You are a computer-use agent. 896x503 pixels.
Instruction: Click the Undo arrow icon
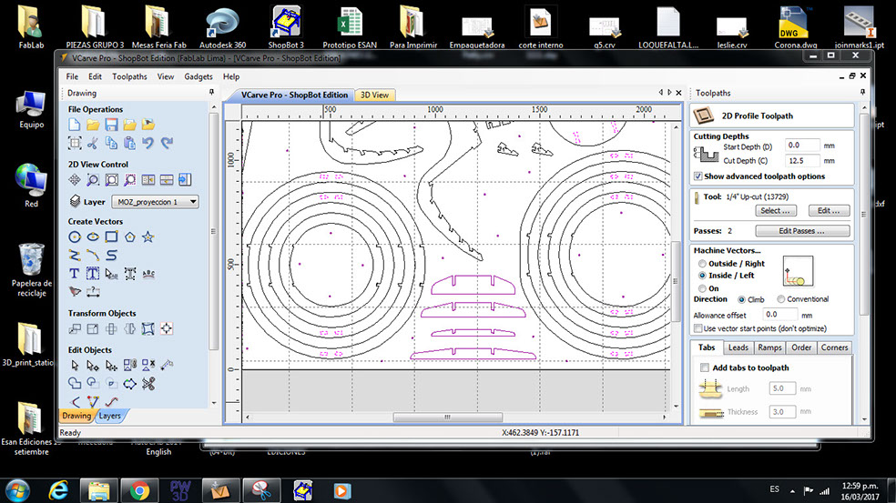coord(148,143)
